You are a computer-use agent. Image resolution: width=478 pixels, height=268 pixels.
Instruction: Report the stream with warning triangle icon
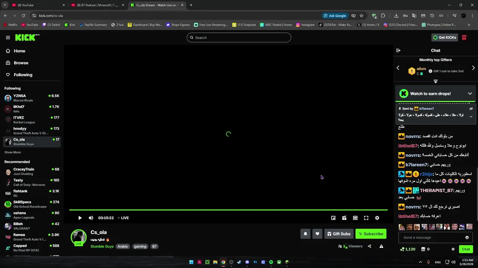click(381, 246)
